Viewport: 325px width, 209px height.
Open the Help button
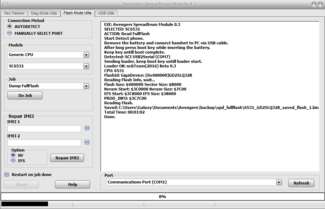tap(73, 185)
